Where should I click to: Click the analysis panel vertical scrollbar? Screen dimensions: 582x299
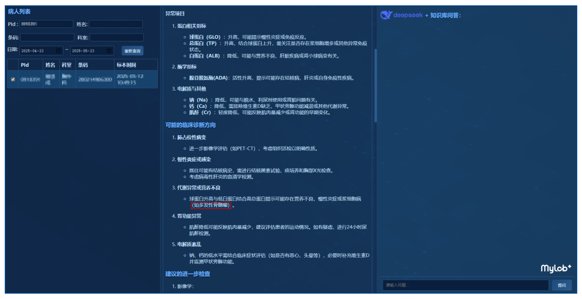376,85
